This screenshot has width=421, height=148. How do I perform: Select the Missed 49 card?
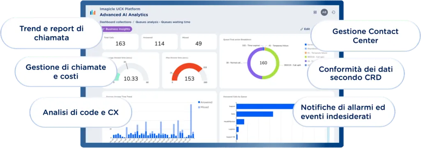199,42
